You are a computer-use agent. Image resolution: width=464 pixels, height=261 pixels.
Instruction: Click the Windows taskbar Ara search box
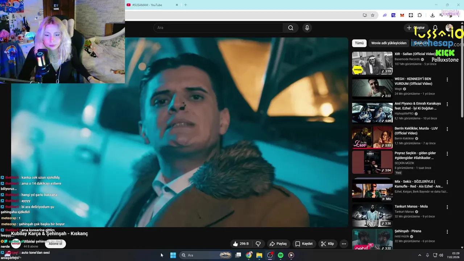click(206, 255)
